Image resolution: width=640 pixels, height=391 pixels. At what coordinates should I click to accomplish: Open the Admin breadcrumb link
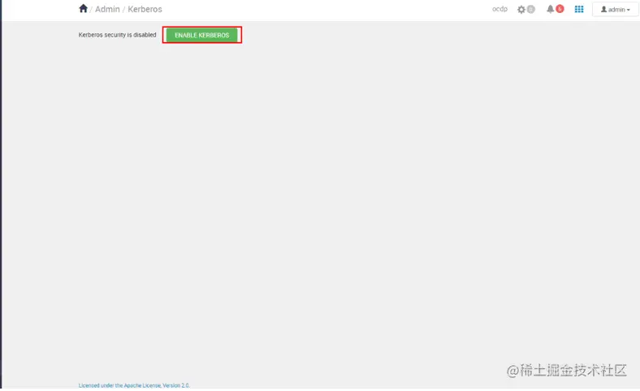coord(107,9)
